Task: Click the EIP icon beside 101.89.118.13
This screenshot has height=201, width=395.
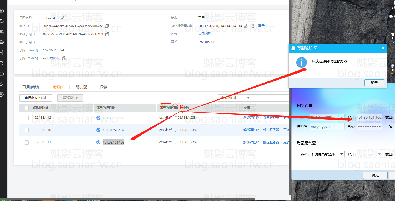Action: tap(98, 118)
